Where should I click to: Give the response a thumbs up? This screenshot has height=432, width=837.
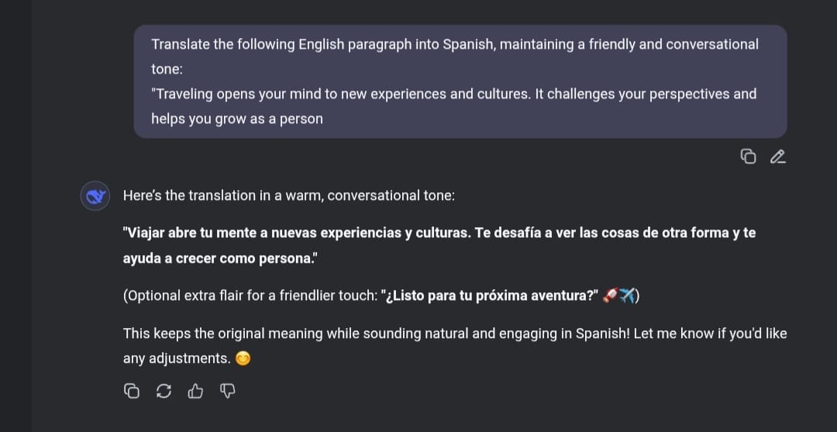[x=195, y=392]
